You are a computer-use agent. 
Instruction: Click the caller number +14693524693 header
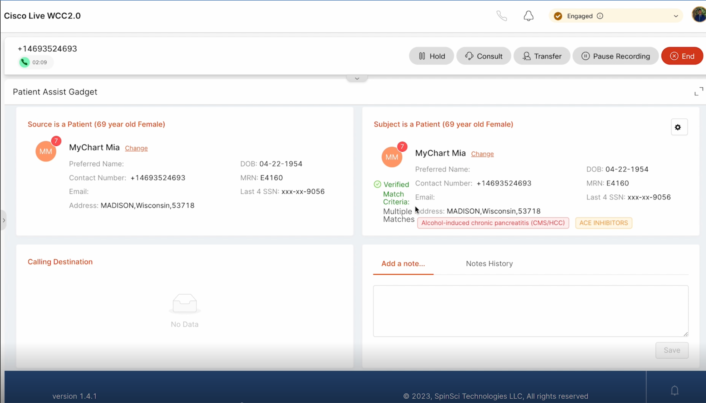click(47, 49)
